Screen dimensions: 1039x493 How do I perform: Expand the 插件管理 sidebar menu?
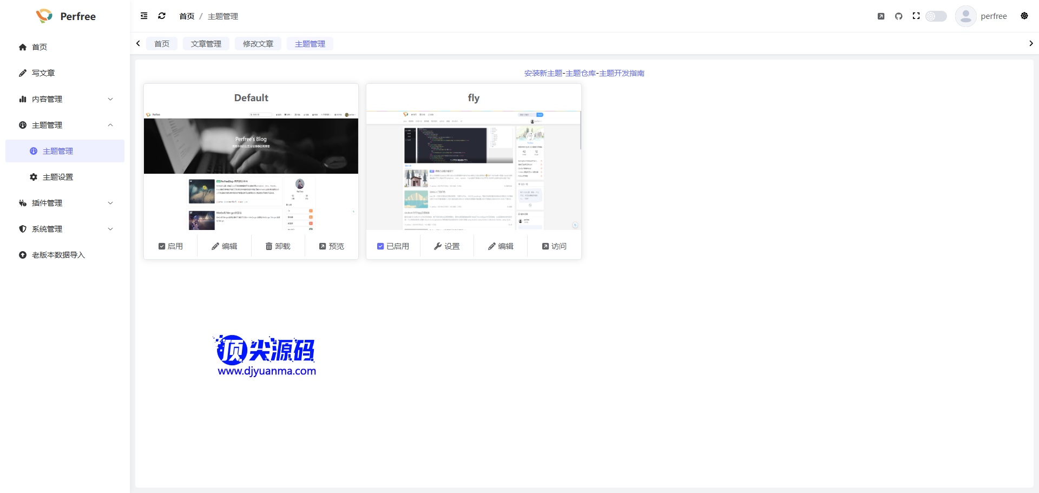(65, 203)
